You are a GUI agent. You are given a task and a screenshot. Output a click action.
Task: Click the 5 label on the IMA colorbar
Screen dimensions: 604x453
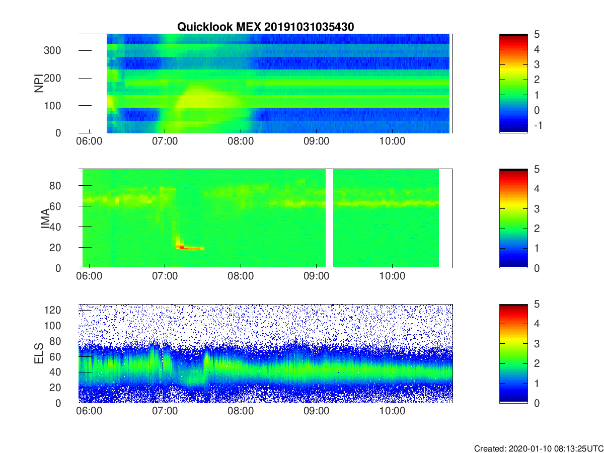536,169
